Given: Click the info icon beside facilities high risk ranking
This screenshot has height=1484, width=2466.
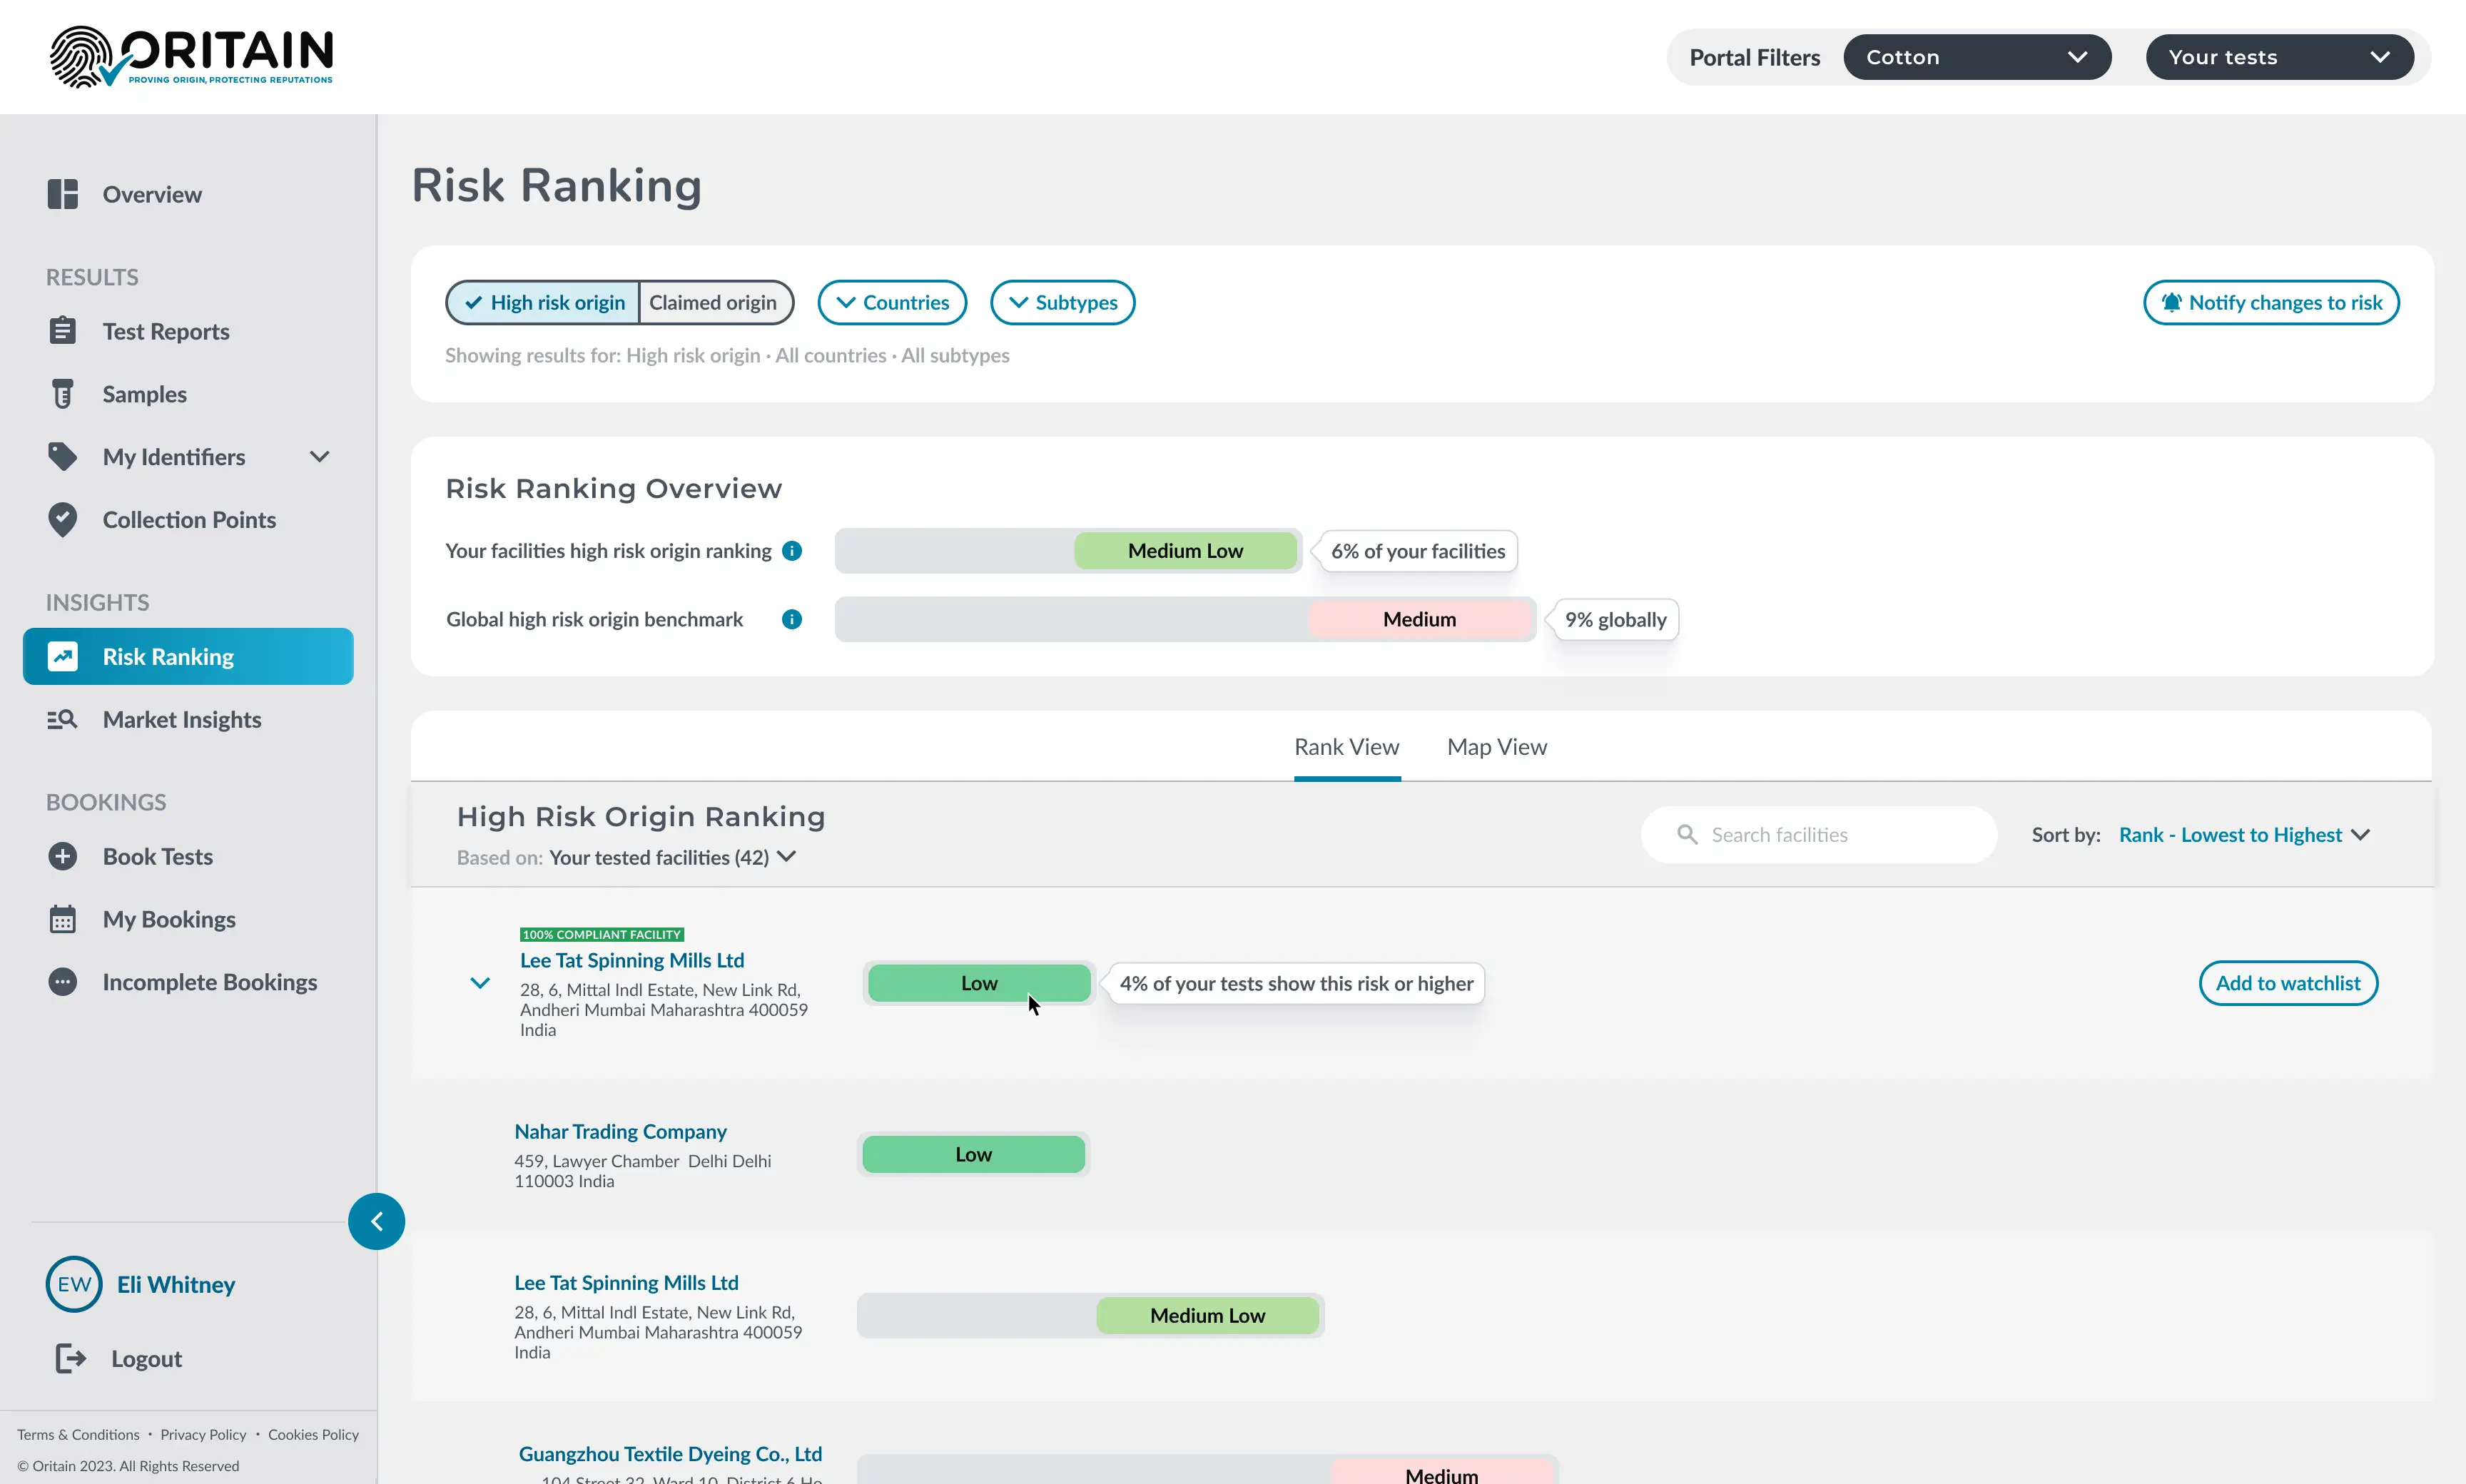Looking at the screenshot, I should coord(792,551).
